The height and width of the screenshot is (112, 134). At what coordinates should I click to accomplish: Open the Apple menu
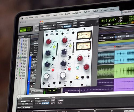click(22, 19)
